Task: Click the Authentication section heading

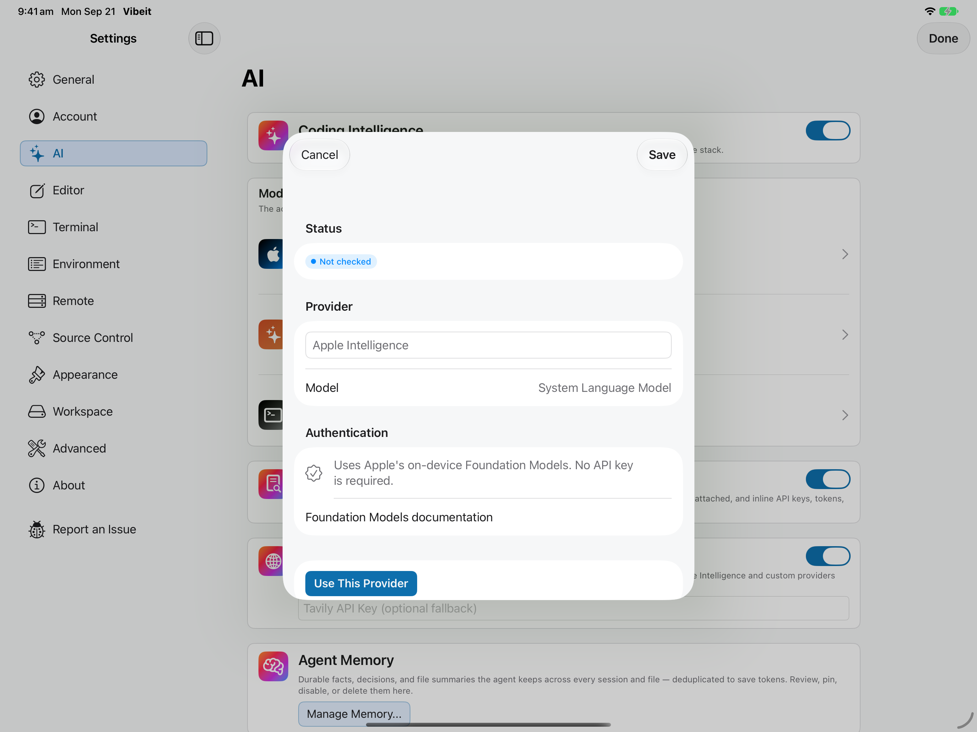Action: coord(347,433)
